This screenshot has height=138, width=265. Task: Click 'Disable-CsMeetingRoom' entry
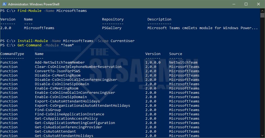pos(58,75)
